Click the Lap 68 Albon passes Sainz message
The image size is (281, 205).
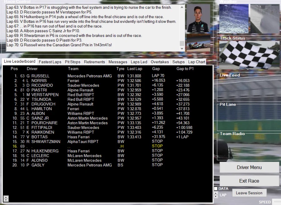(x=43, y=31)
